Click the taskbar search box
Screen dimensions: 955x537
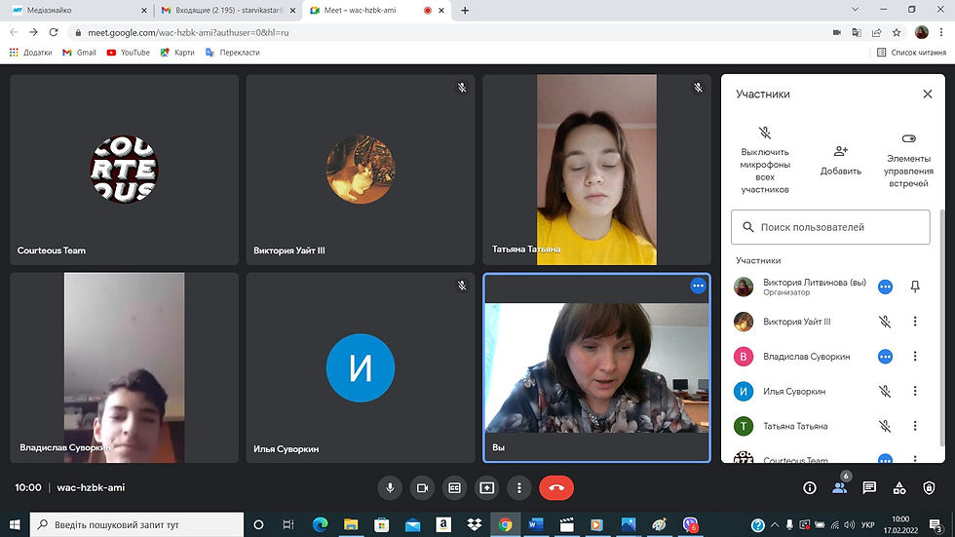(x=136, y=524)
